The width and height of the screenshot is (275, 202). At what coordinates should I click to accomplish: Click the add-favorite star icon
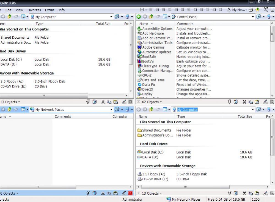point(257,10)
